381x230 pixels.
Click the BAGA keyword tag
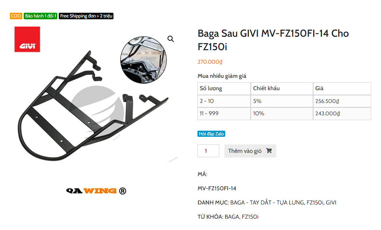point(232,217)
